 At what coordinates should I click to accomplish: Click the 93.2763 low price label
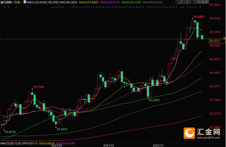coord(154,100)
